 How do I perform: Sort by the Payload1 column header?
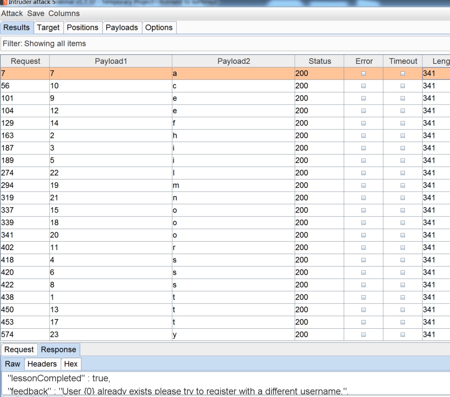tap(111, 61)
